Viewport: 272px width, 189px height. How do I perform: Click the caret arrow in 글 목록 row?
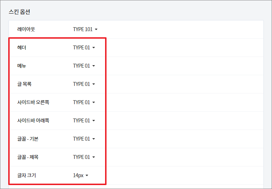pos(94,84)
